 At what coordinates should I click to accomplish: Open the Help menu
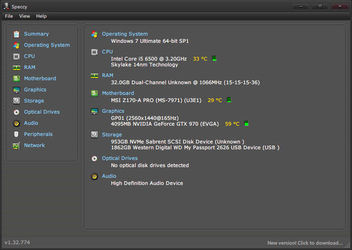click(x=41, y=16)
